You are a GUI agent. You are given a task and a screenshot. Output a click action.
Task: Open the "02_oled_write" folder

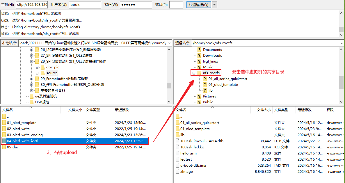tap(19, 129)
